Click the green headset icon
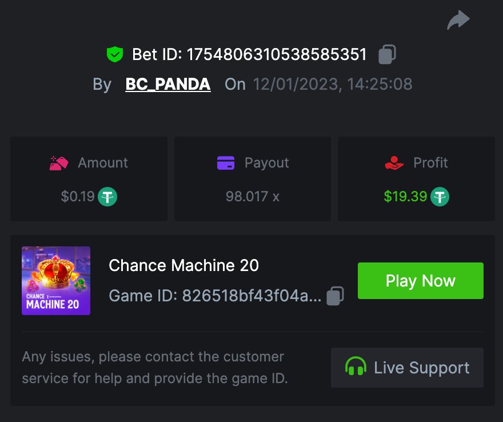 pyautogui.click(x=356, y=367)
